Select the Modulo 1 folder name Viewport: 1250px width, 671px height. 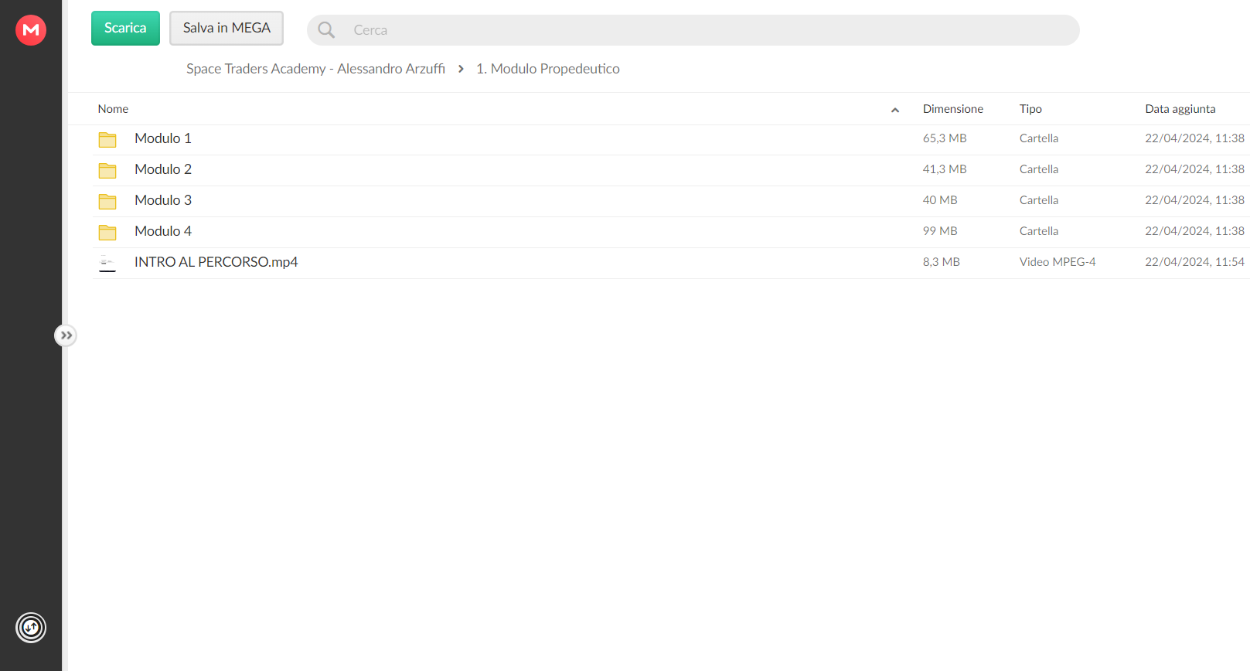163,138
